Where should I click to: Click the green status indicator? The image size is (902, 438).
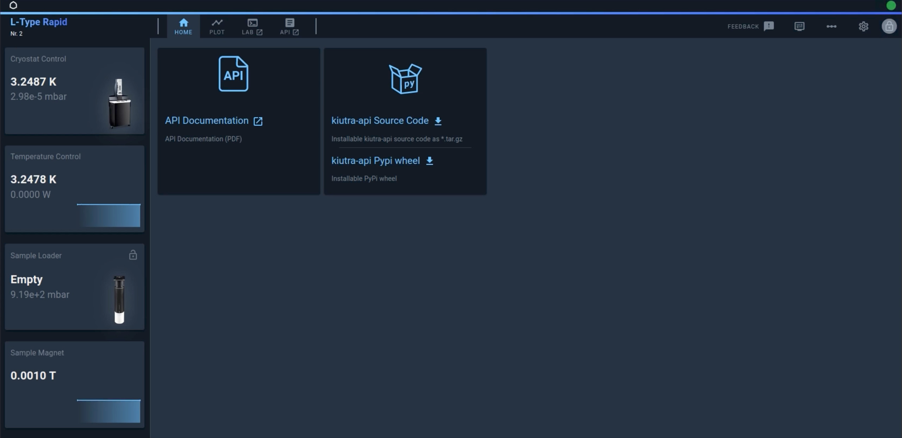(891, 6)
